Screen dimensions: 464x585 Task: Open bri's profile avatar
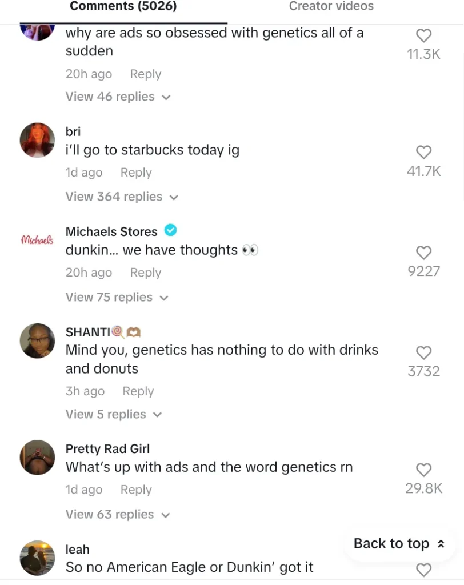[x=37, y=140]
